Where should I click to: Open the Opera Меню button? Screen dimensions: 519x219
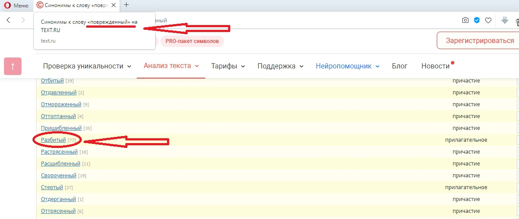pyautogui.click(x=16, y=5)
